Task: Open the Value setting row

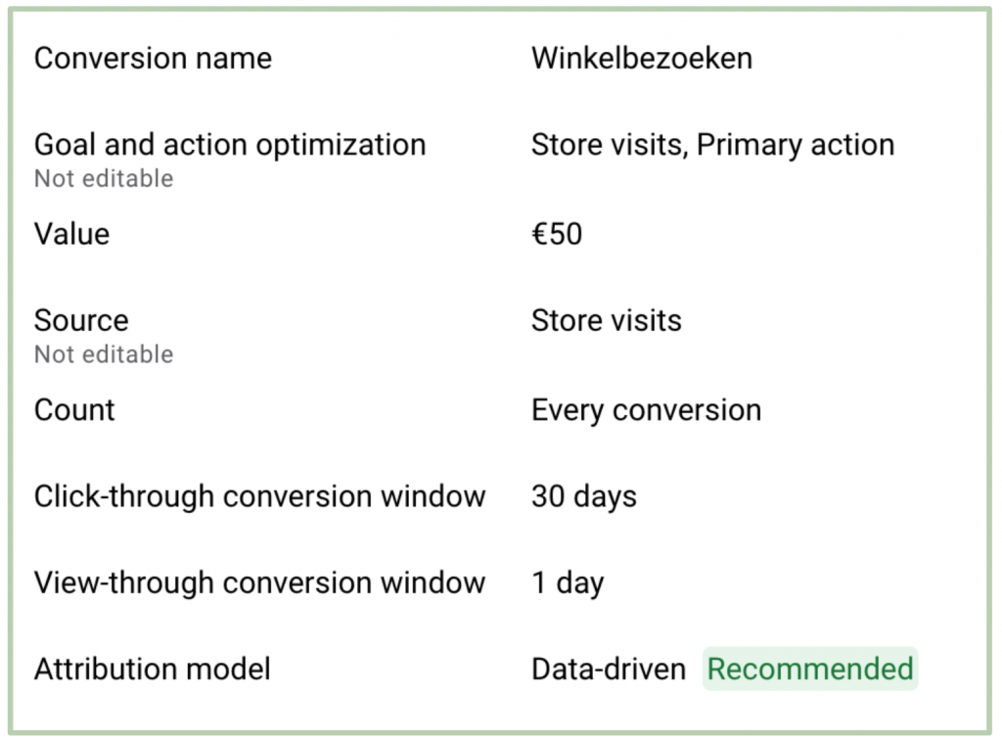Action: [x=500, y=234]
